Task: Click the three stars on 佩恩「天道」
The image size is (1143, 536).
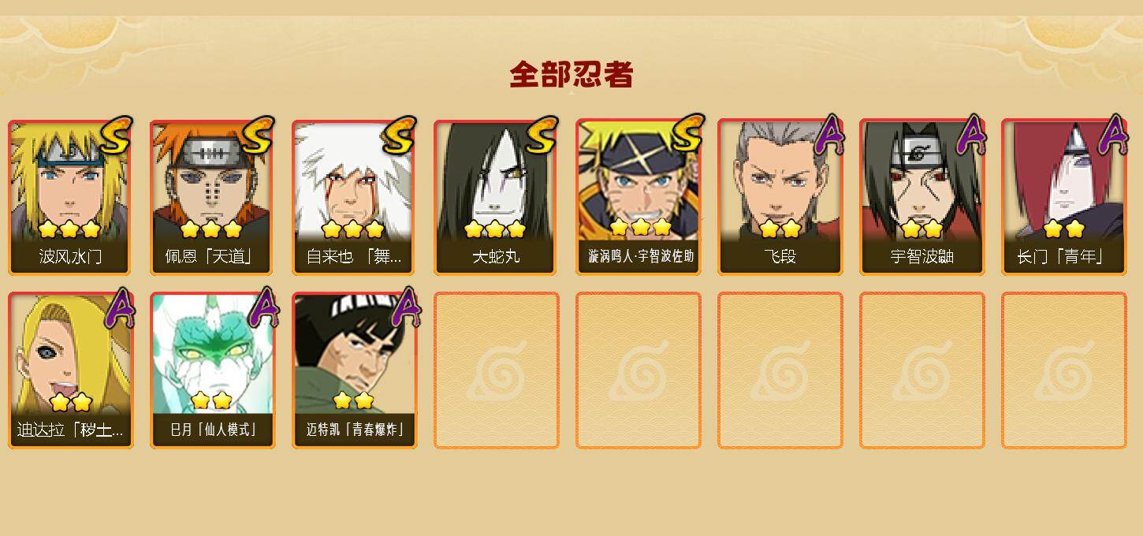Action: (x=211, y=229)
